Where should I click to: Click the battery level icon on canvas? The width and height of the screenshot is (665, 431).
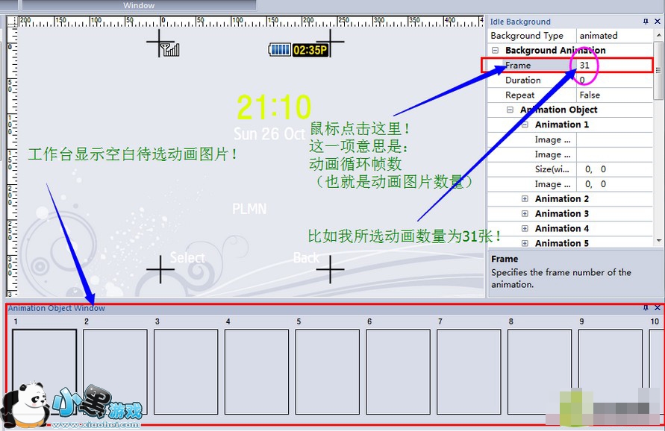pyautogui.click(x=280, y=50)
